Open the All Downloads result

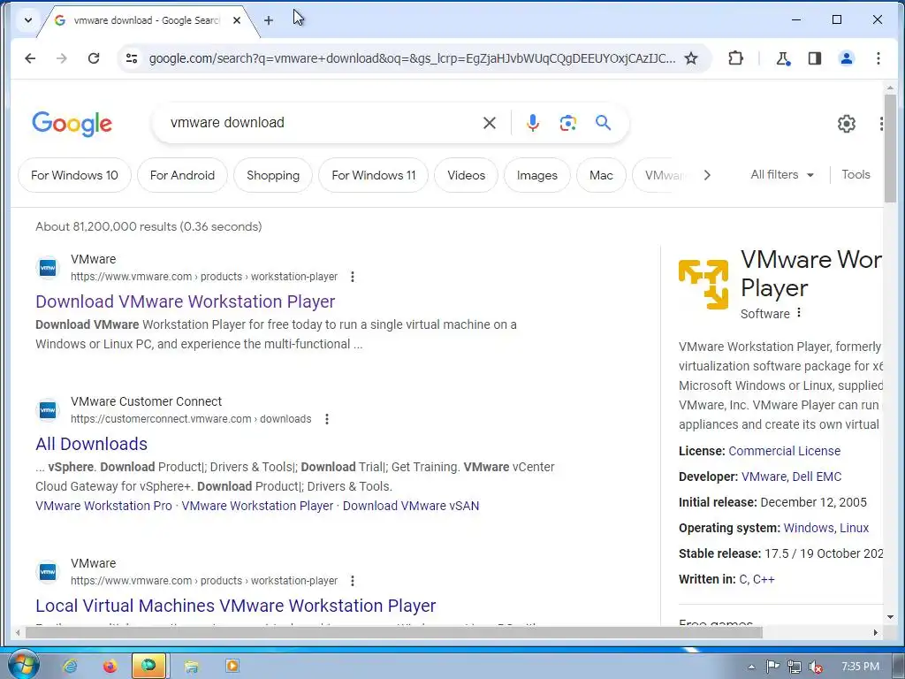point(91,444)
